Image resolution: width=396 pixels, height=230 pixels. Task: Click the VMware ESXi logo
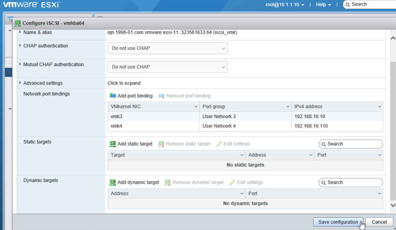click(32, 4)
